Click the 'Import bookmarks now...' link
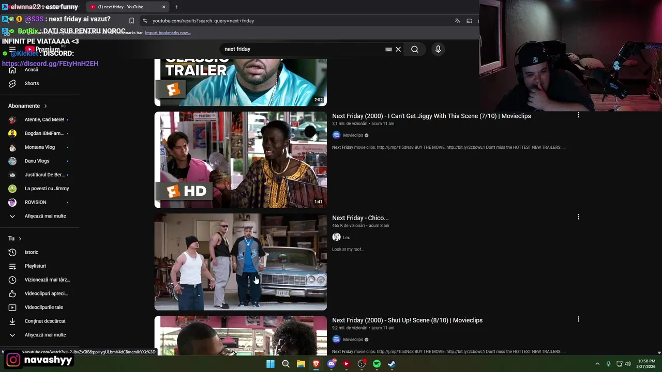This screenshot has width=662, height=372. (168, 33)
